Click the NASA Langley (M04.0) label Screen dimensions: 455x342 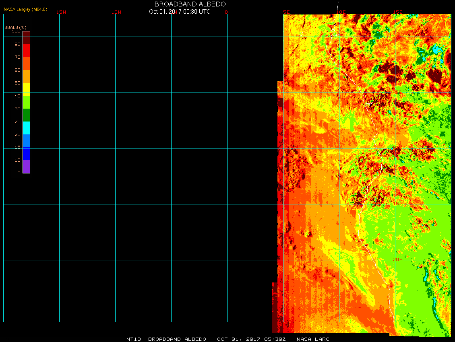pyautogui.click(x=25, y=9)
